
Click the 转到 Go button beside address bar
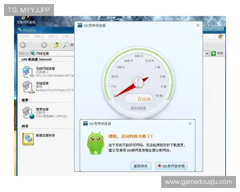pos(218,53)
